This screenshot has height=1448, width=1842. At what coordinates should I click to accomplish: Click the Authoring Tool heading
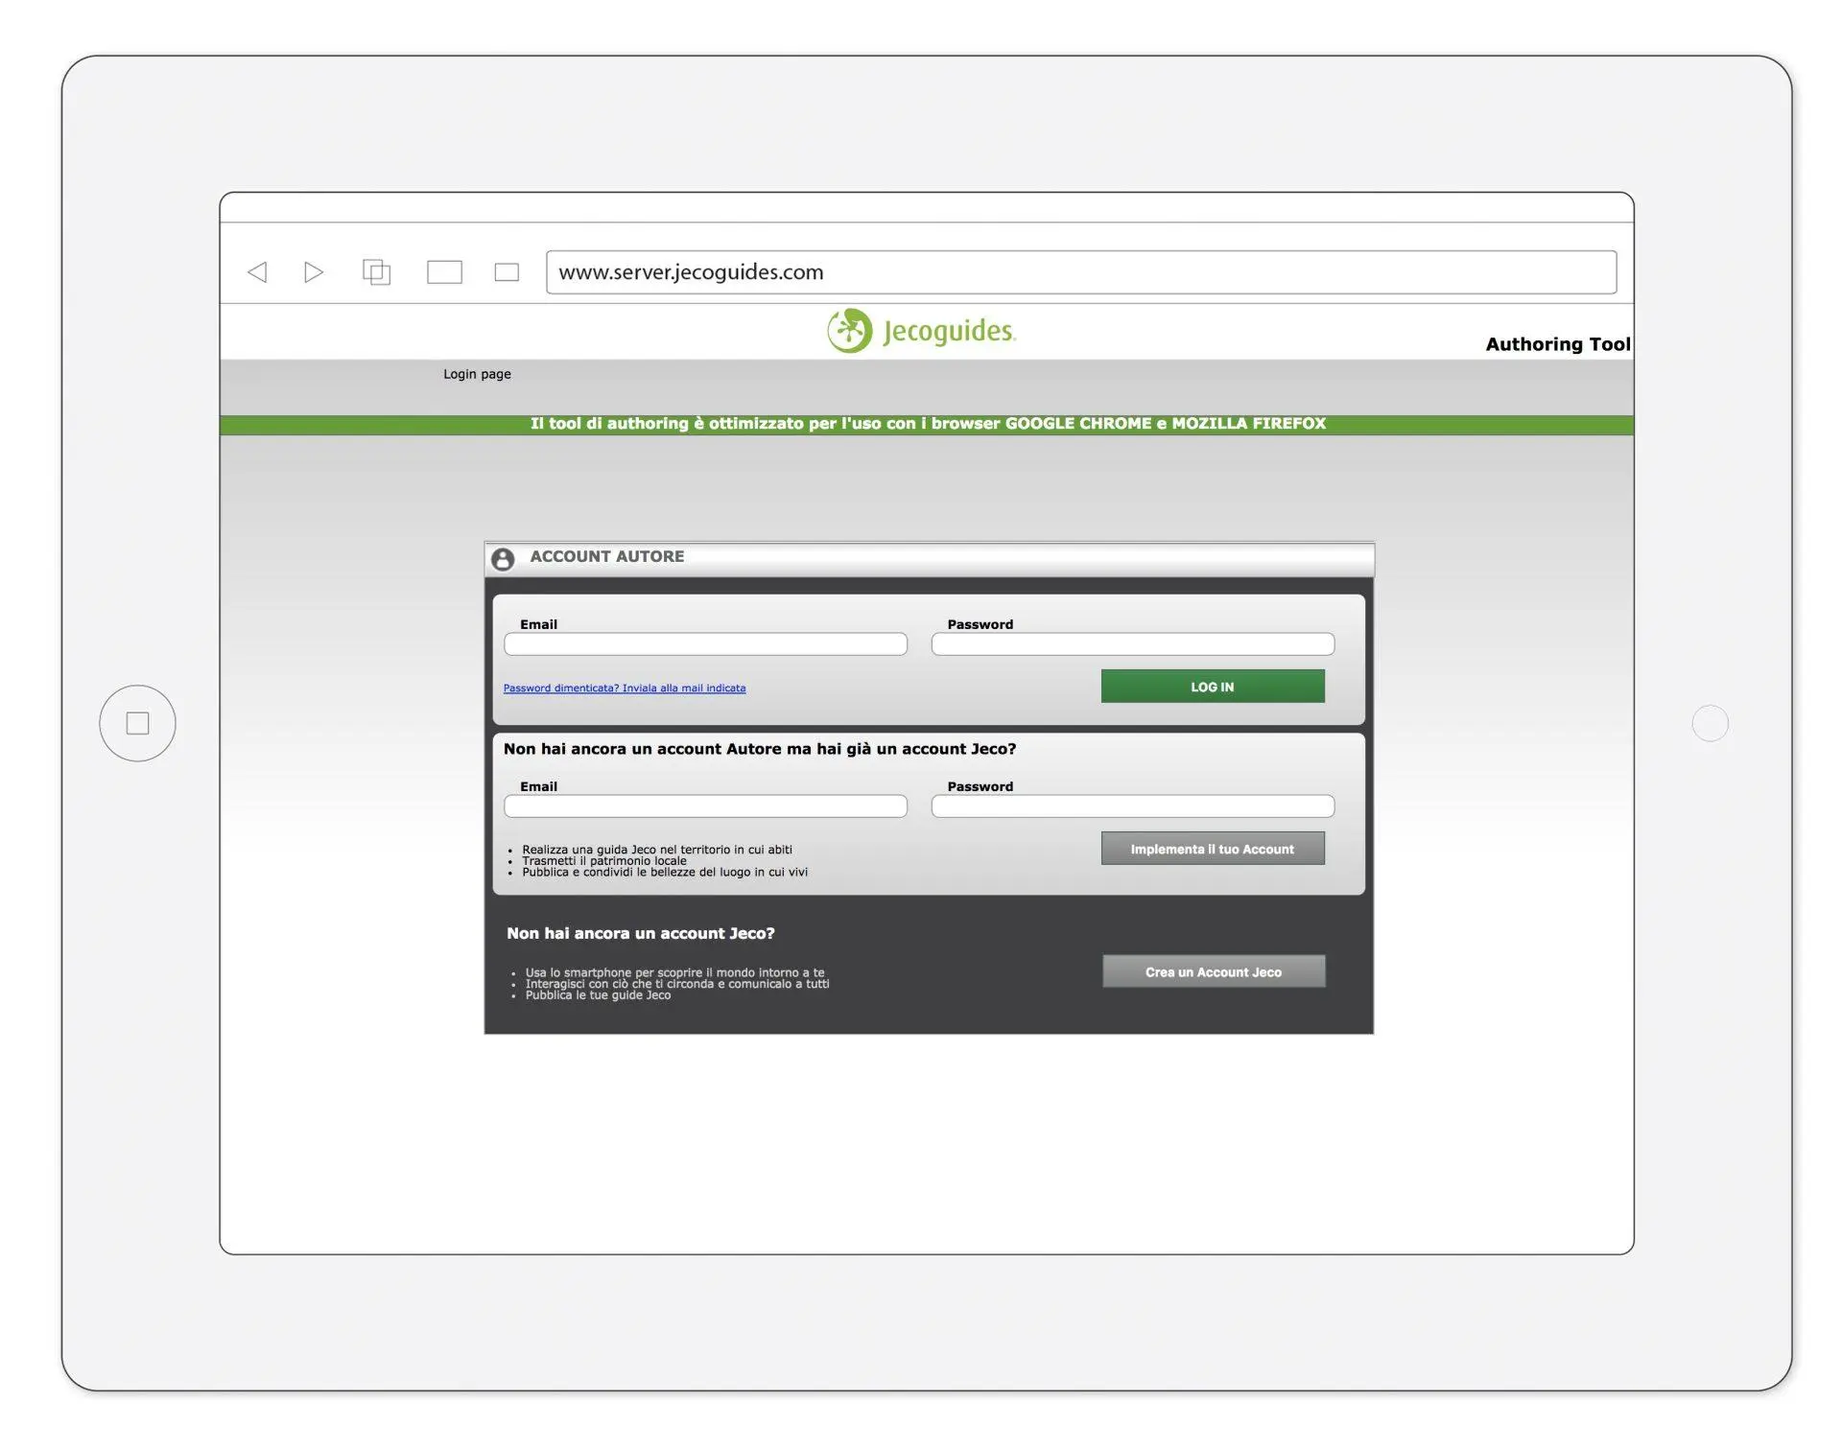[1557, 344]
